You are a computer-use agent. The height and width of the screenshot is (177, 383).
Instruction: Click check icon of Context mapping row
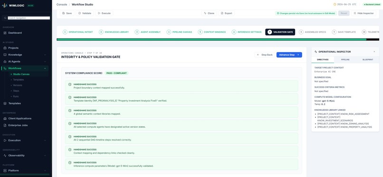point(70,149)
